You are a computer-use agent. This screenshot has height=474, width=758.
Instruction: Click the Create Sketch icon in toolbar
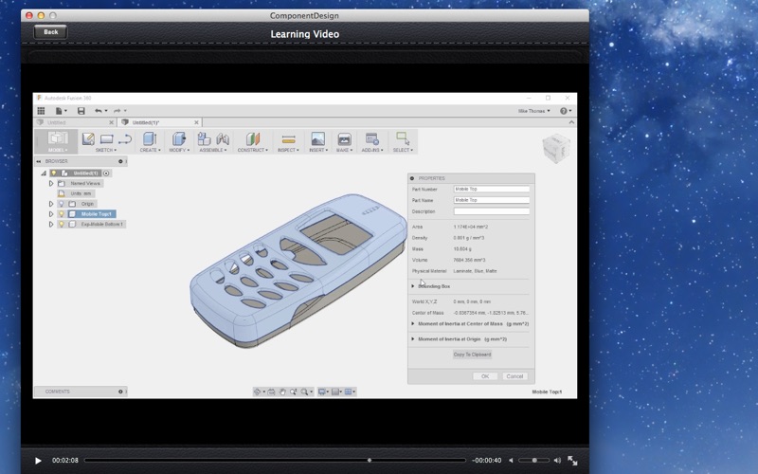[x=88, y=138]
